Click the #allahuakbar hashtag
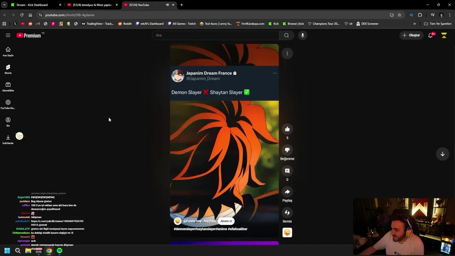This screenshot has height=256, width=455. (237, 229)
